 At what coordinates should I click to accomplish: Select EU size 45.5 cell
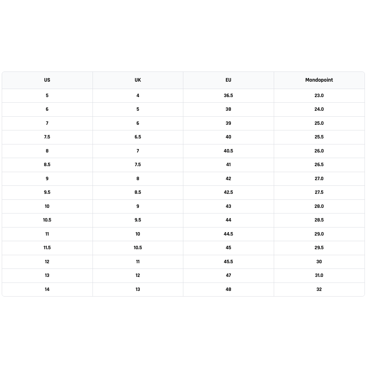coord(228,262)
